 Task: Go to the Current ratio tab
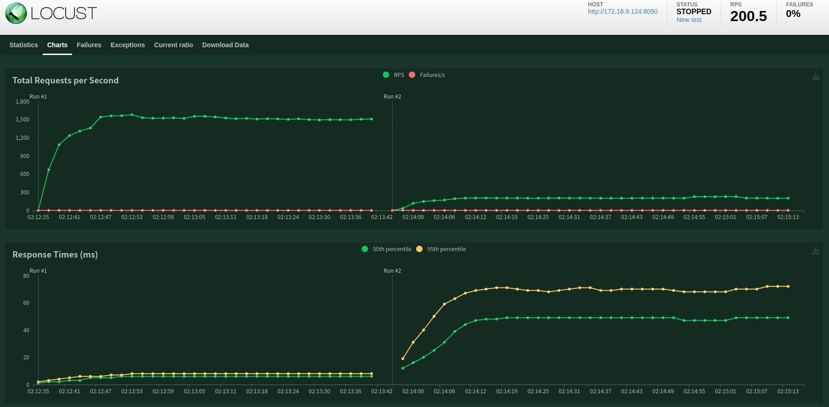click(x=174, y=45)
